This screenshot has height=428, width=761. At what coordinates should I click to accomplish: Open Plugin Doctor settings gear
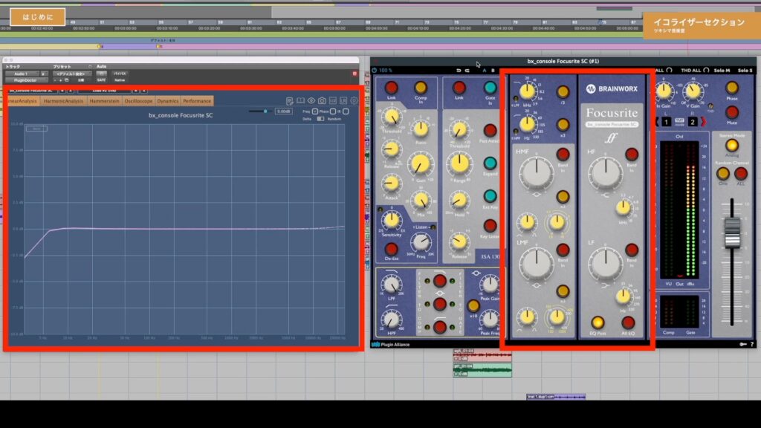click(354, 101)
